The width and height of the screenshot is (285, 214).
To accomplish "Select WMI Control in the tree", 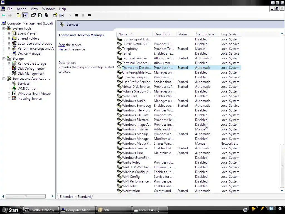I will point(27,89).
